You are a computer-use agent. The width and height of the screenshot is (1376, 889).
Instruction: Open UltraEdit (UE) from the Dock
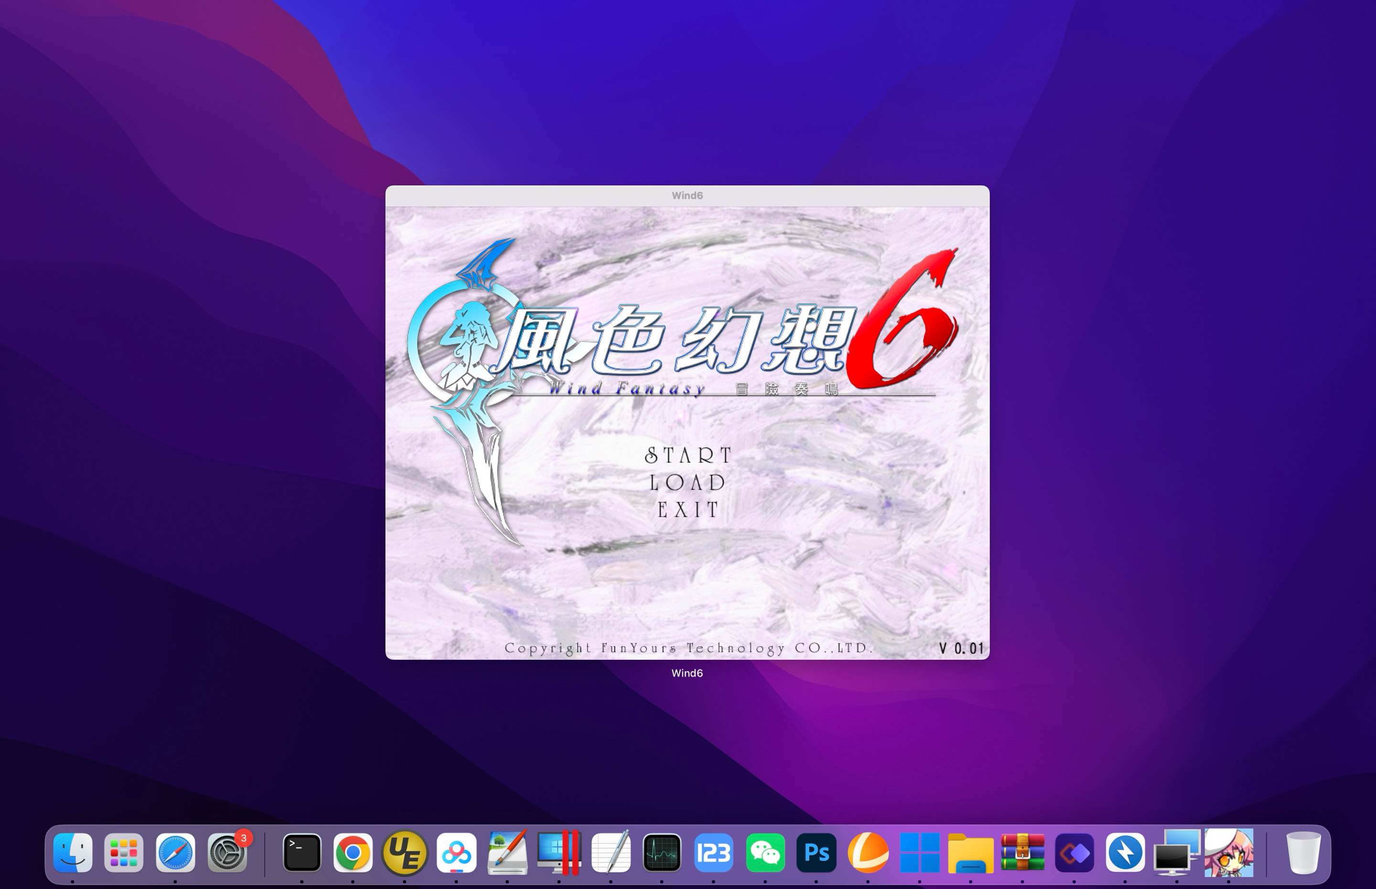[404, 853]
